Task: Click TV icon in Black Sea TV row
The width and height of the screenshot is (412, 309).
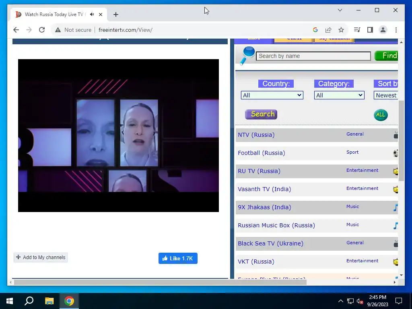Action: [x=396, y=244]
